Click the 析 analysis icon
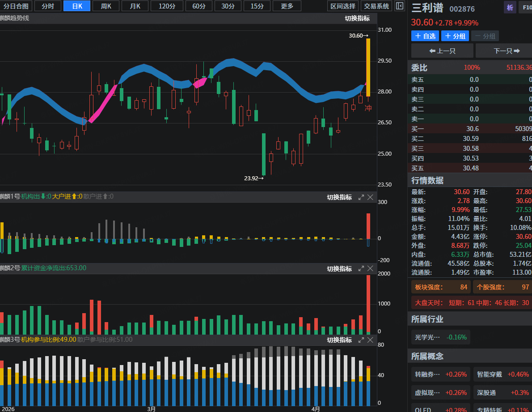Image resolution: width=532 pixels, height=412 pixels. (x=509, y=8)
